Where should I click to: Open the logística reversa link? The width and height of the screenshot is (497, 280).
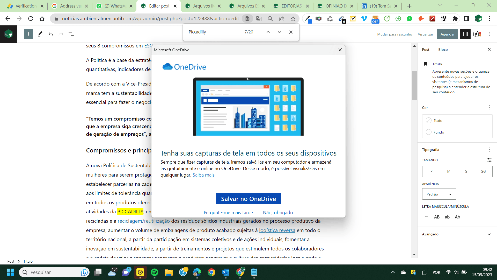277,230
